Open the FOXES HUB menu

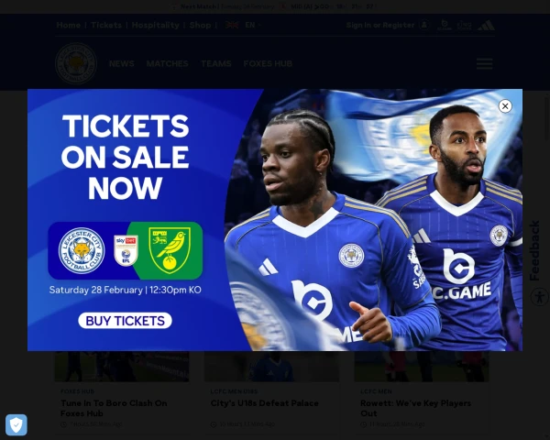tap(268, 63)
